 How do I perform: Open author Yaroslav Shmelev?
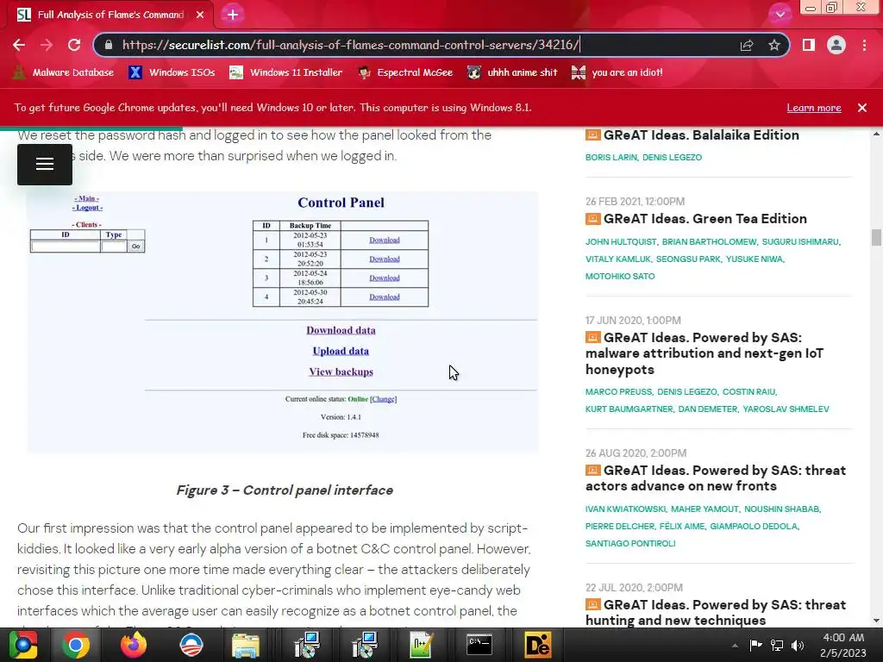(x=786, y=409)
